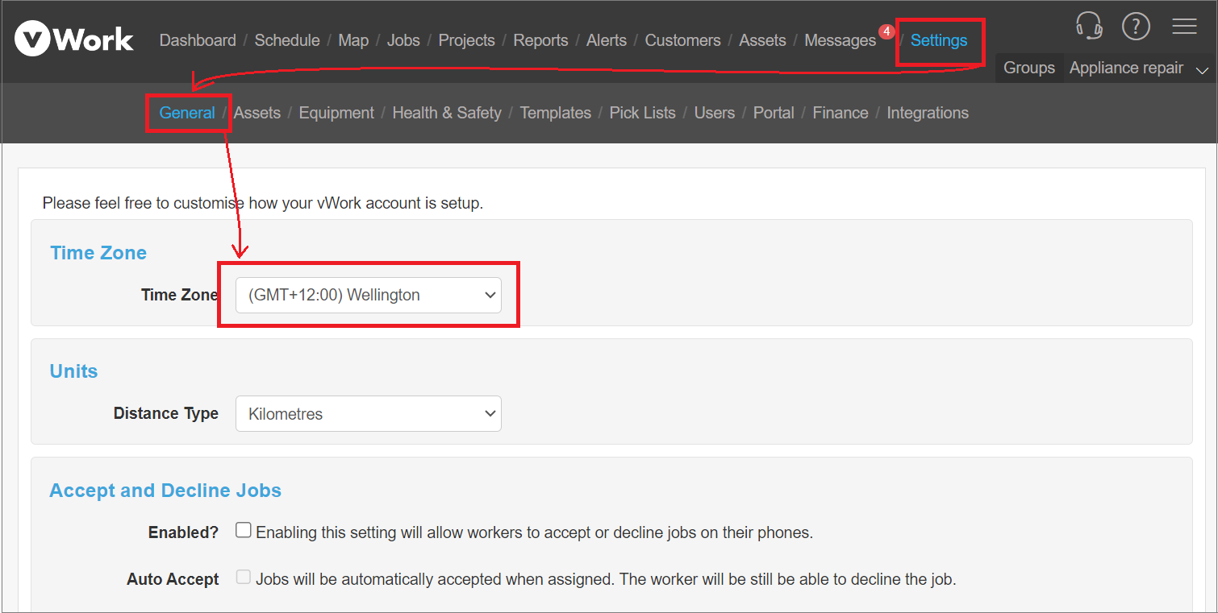Image resolution: width=1218 pixels, height=613 pixels.
Task: Open the Finance settings tab
Action: tap(841, 113)
